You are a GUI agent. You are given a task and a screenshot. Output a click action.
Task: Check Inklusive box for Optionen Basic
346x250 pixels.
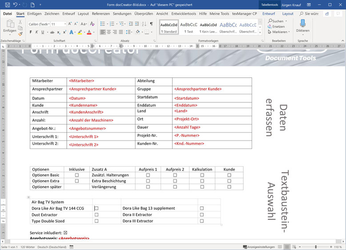pyautogui.click(x=77, y=175)
